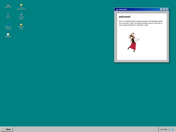Close the welcome! window
The height and width of the screenshot is (132, 176).
click(167, 9)
